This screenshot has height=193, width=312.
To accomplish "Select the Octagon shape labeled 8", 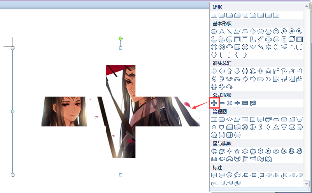I will click(284, 32).
